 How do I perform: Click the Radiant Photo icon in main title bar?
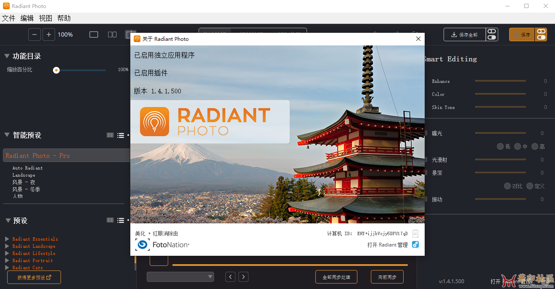tap(6, 6)
